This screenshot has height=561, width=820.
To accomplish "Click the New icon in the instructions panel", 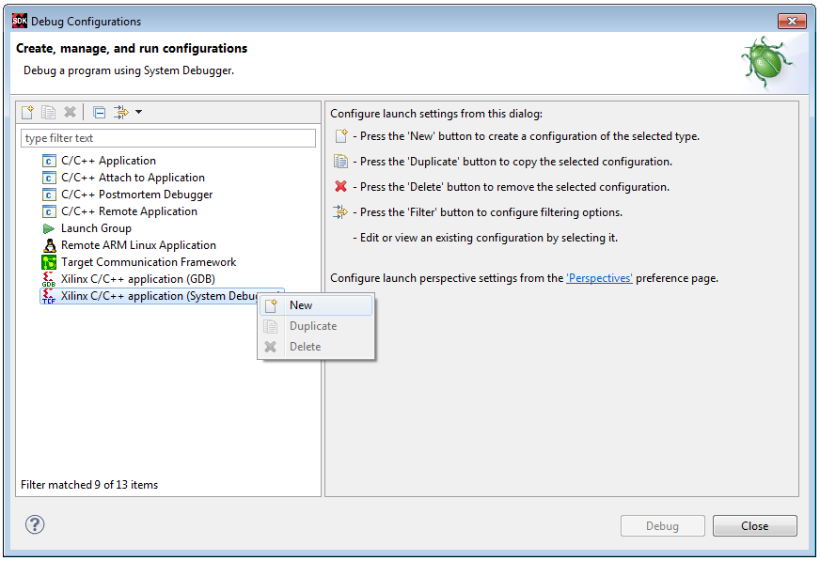I will tap(341, 136).
